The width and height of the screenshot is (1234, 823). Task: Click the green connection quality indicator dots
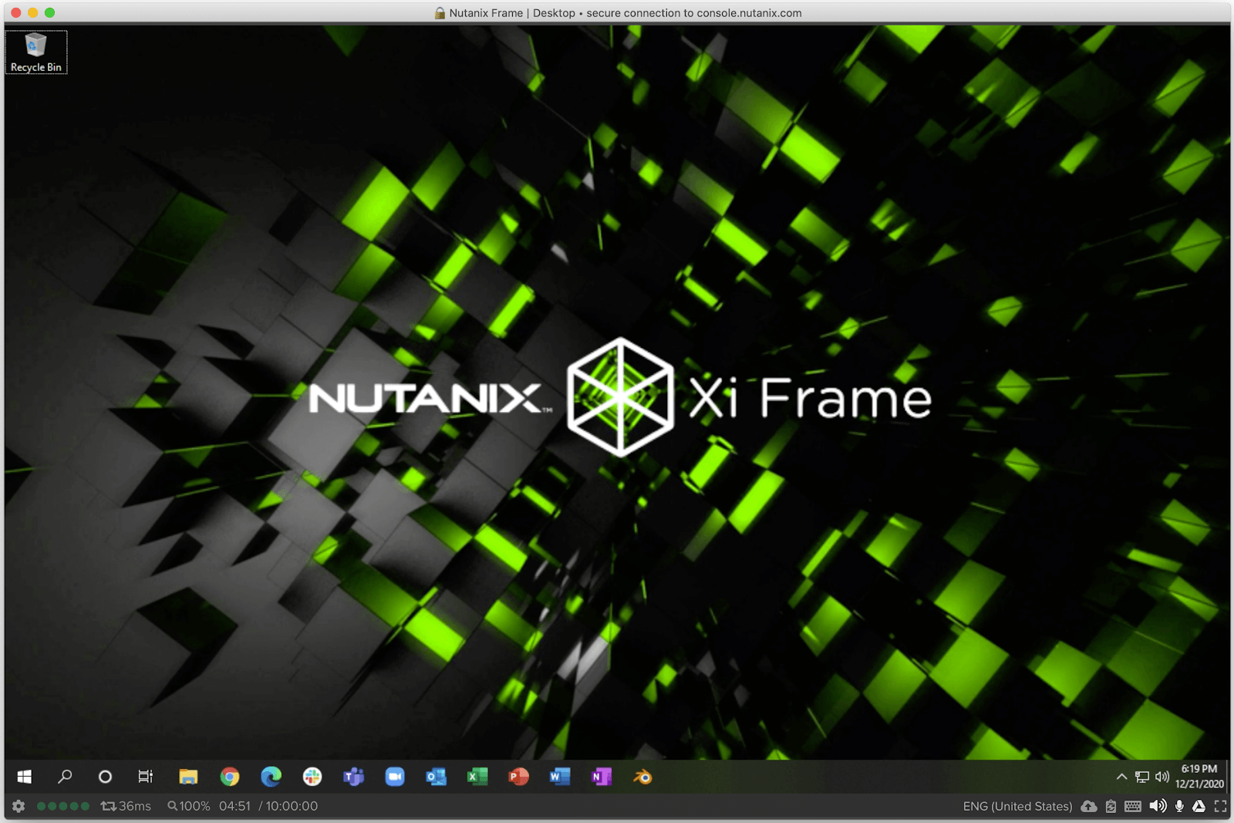(x=63, y=806)
